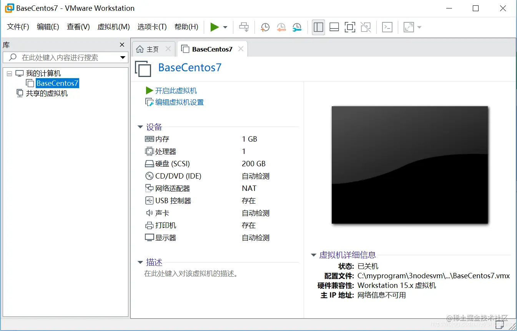
Task: Enter full screen mode
Action: [350, 27]
